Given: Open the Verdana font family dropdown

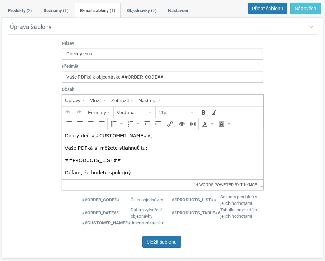Looking at the screenshot, I should coord(134,112).
